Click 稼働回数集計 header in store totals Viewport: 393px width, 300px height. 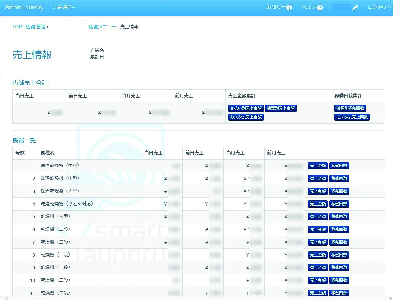coord(348,96)
